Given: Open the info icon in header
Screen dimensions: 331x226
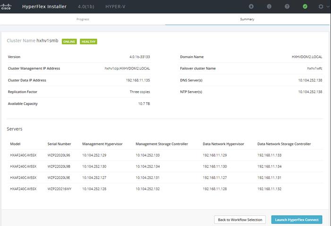Looking at the screenshot, I should 269,7.
